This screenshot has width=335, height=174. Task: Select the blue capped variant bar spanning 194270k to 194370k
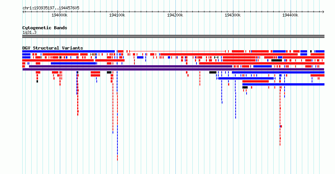(246, 78)
